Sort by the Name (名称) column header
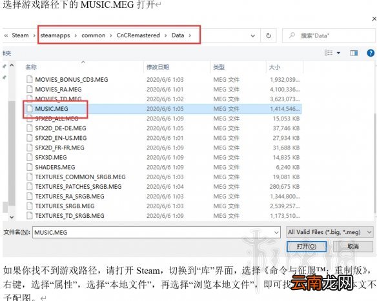The image size is (377, 301). tap(31, 67)
